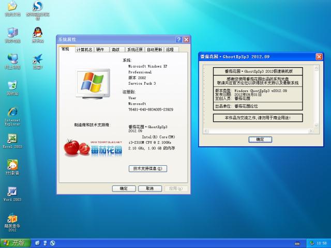Confirm 系统属性 dialog with 确定

pyautogui.click(x=124, y=189)
